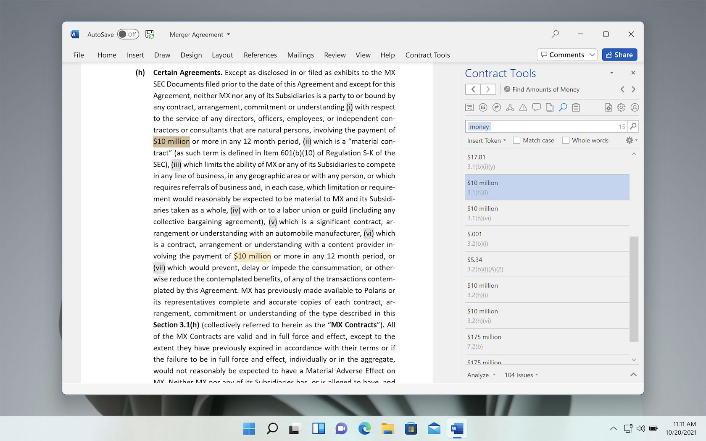Screen dimensions: 706x441
Task: Switch to the Home tab
Action: tap(107, 55)
